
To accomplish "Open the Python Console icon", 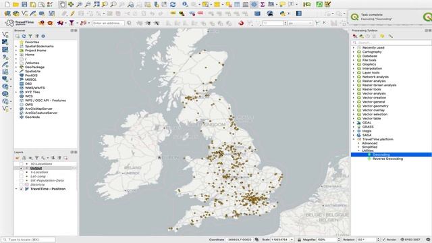I will 283,13.
